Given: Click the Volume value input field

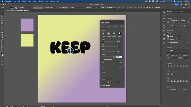Looking at the screenshot, I should pyautogui.click(x=119, y=57).
